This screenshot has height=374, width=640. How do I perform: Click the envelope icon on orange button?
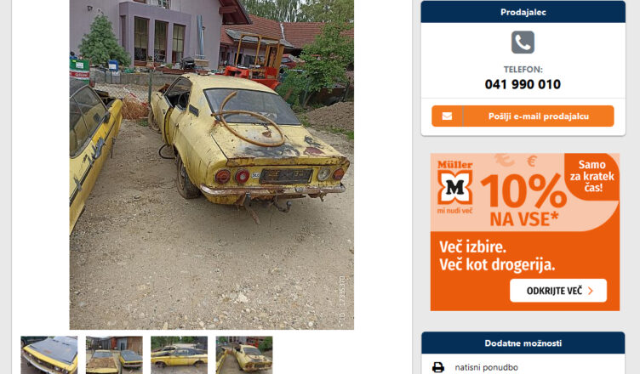pyautogui.click(x=447, y=116)
